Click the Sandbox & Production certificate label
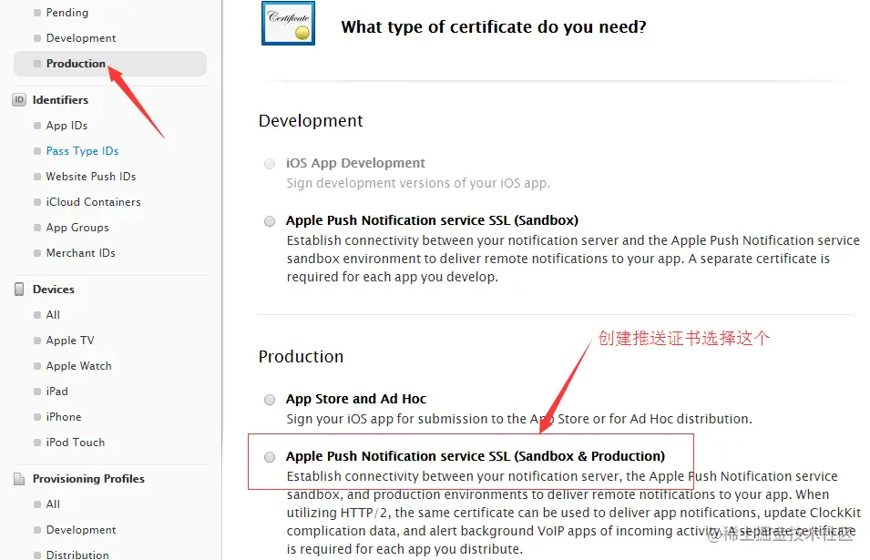 point(476,456)
